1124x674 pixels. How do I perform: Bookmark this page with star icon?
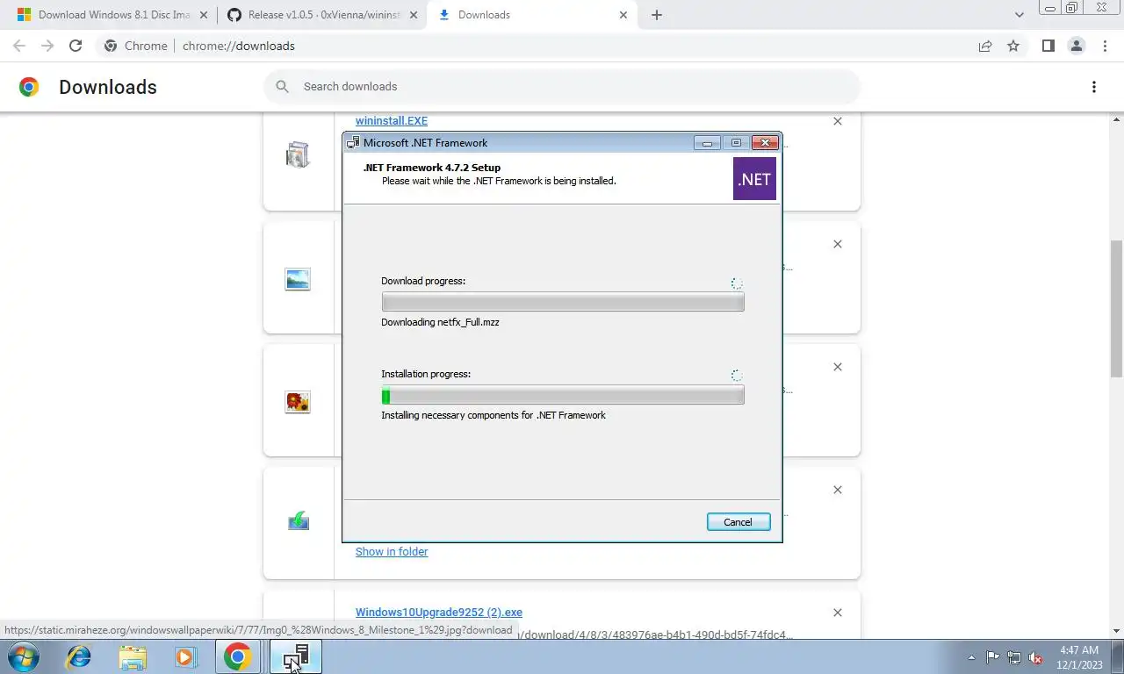[x=1013, y=46]
